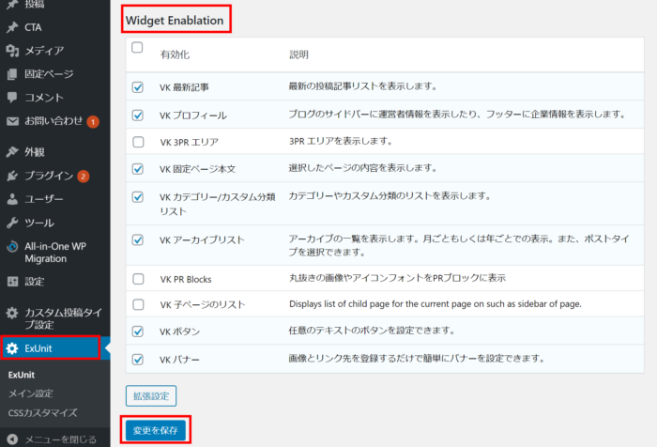Uncheck VK カテゴリー/カスタム分類リスト checkbox
657x447 pixels.
coord(137,197)
